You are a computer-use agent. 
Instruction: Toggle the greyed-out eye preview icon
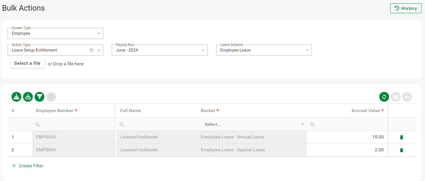(51, 97)
